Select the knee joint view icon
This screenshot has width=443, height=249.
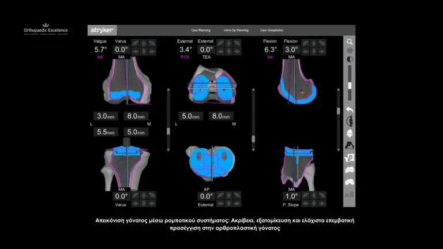[350, 146]
